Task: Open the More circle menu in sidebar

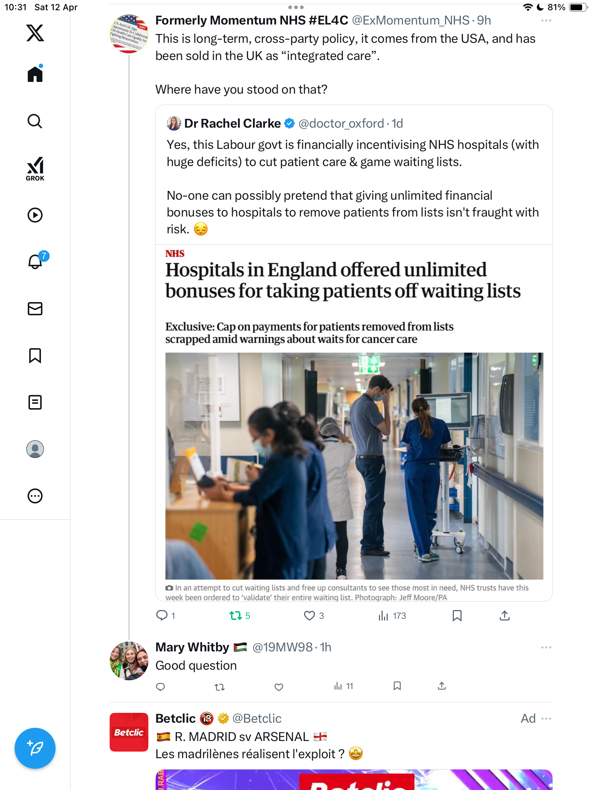Action: [35, 496]
